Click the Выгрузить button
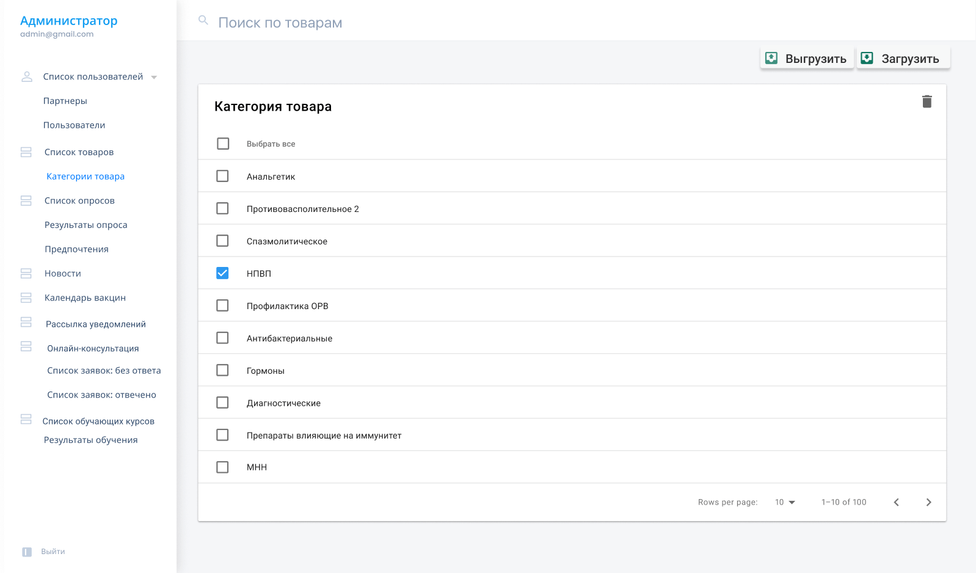976x573 pixels. coord(807,59)
